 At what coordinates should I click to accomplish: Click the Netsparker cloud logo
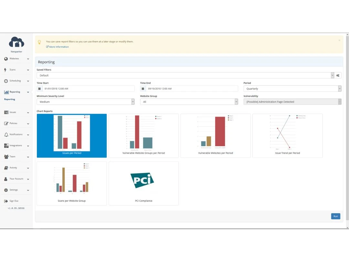coord(16,42)
